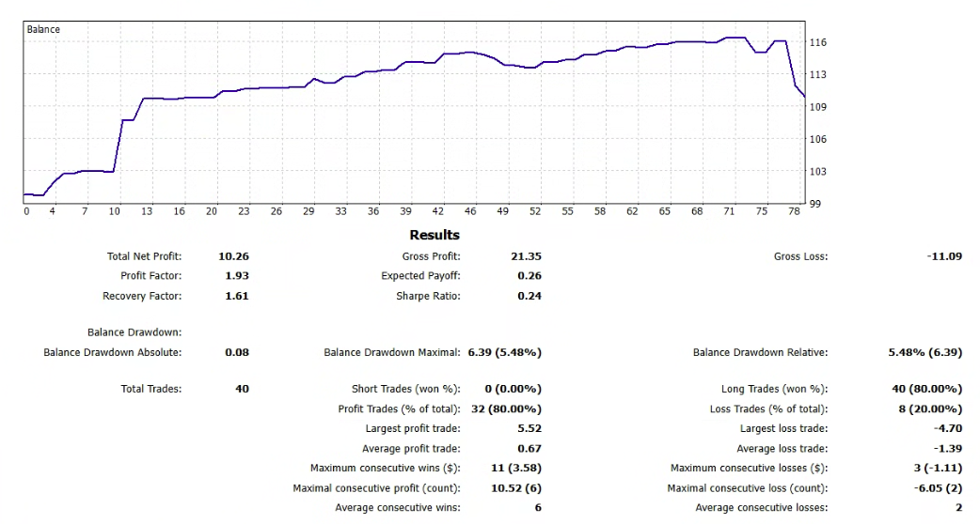Select the Total Trades value 40
Image resolution: width=980 pixels, height=524 pixels.
pyautogui.click(x=242, y=389)
